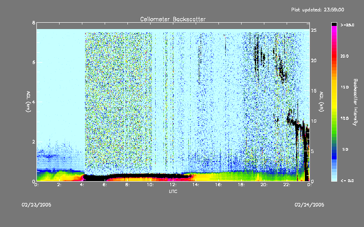Click the "2" tick on km axis

34,142
